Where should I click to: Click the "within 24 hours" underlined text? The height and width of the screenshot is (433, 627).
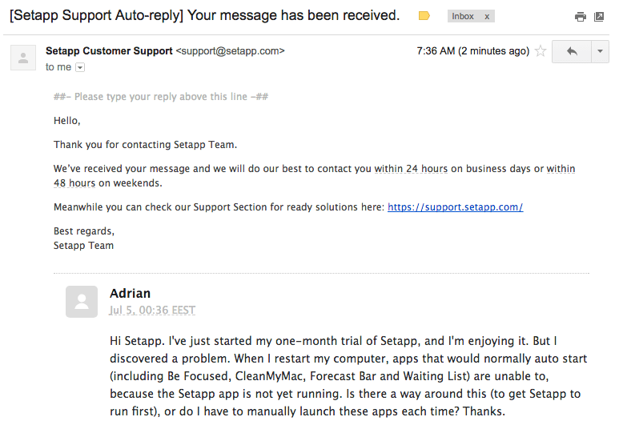pos(401,169)
